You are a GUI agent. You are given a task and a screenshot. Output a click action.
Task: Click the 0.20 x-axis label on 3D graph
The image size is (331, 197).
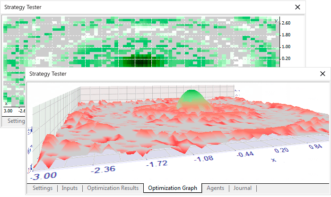[281, 150]
